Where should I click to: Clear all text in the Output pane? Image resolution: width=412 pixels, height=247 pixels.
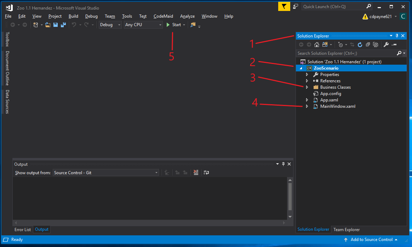pos(196,173)
